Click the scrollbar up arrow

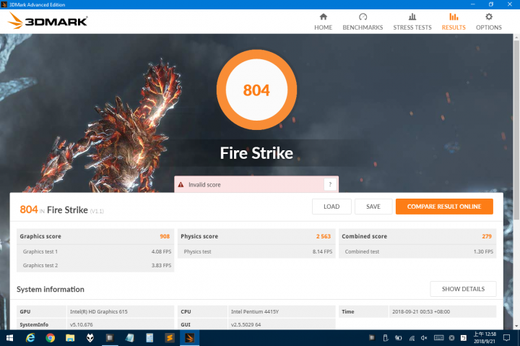(516, 37)
